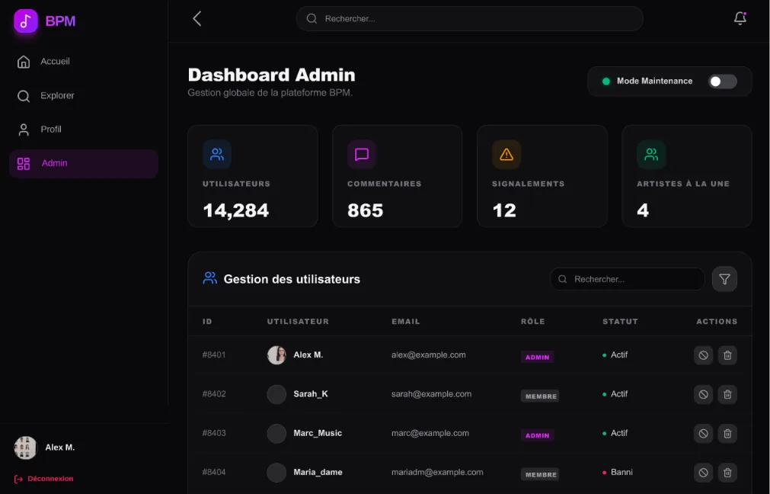The width and height of the screenshot is (770, 494).
Task: Delete user Sarah_K with trash icon
Action: point(727,394)
